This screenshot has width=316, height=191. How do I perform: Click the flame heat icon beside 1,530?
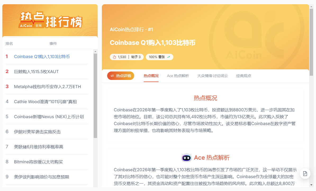point(115,57)
